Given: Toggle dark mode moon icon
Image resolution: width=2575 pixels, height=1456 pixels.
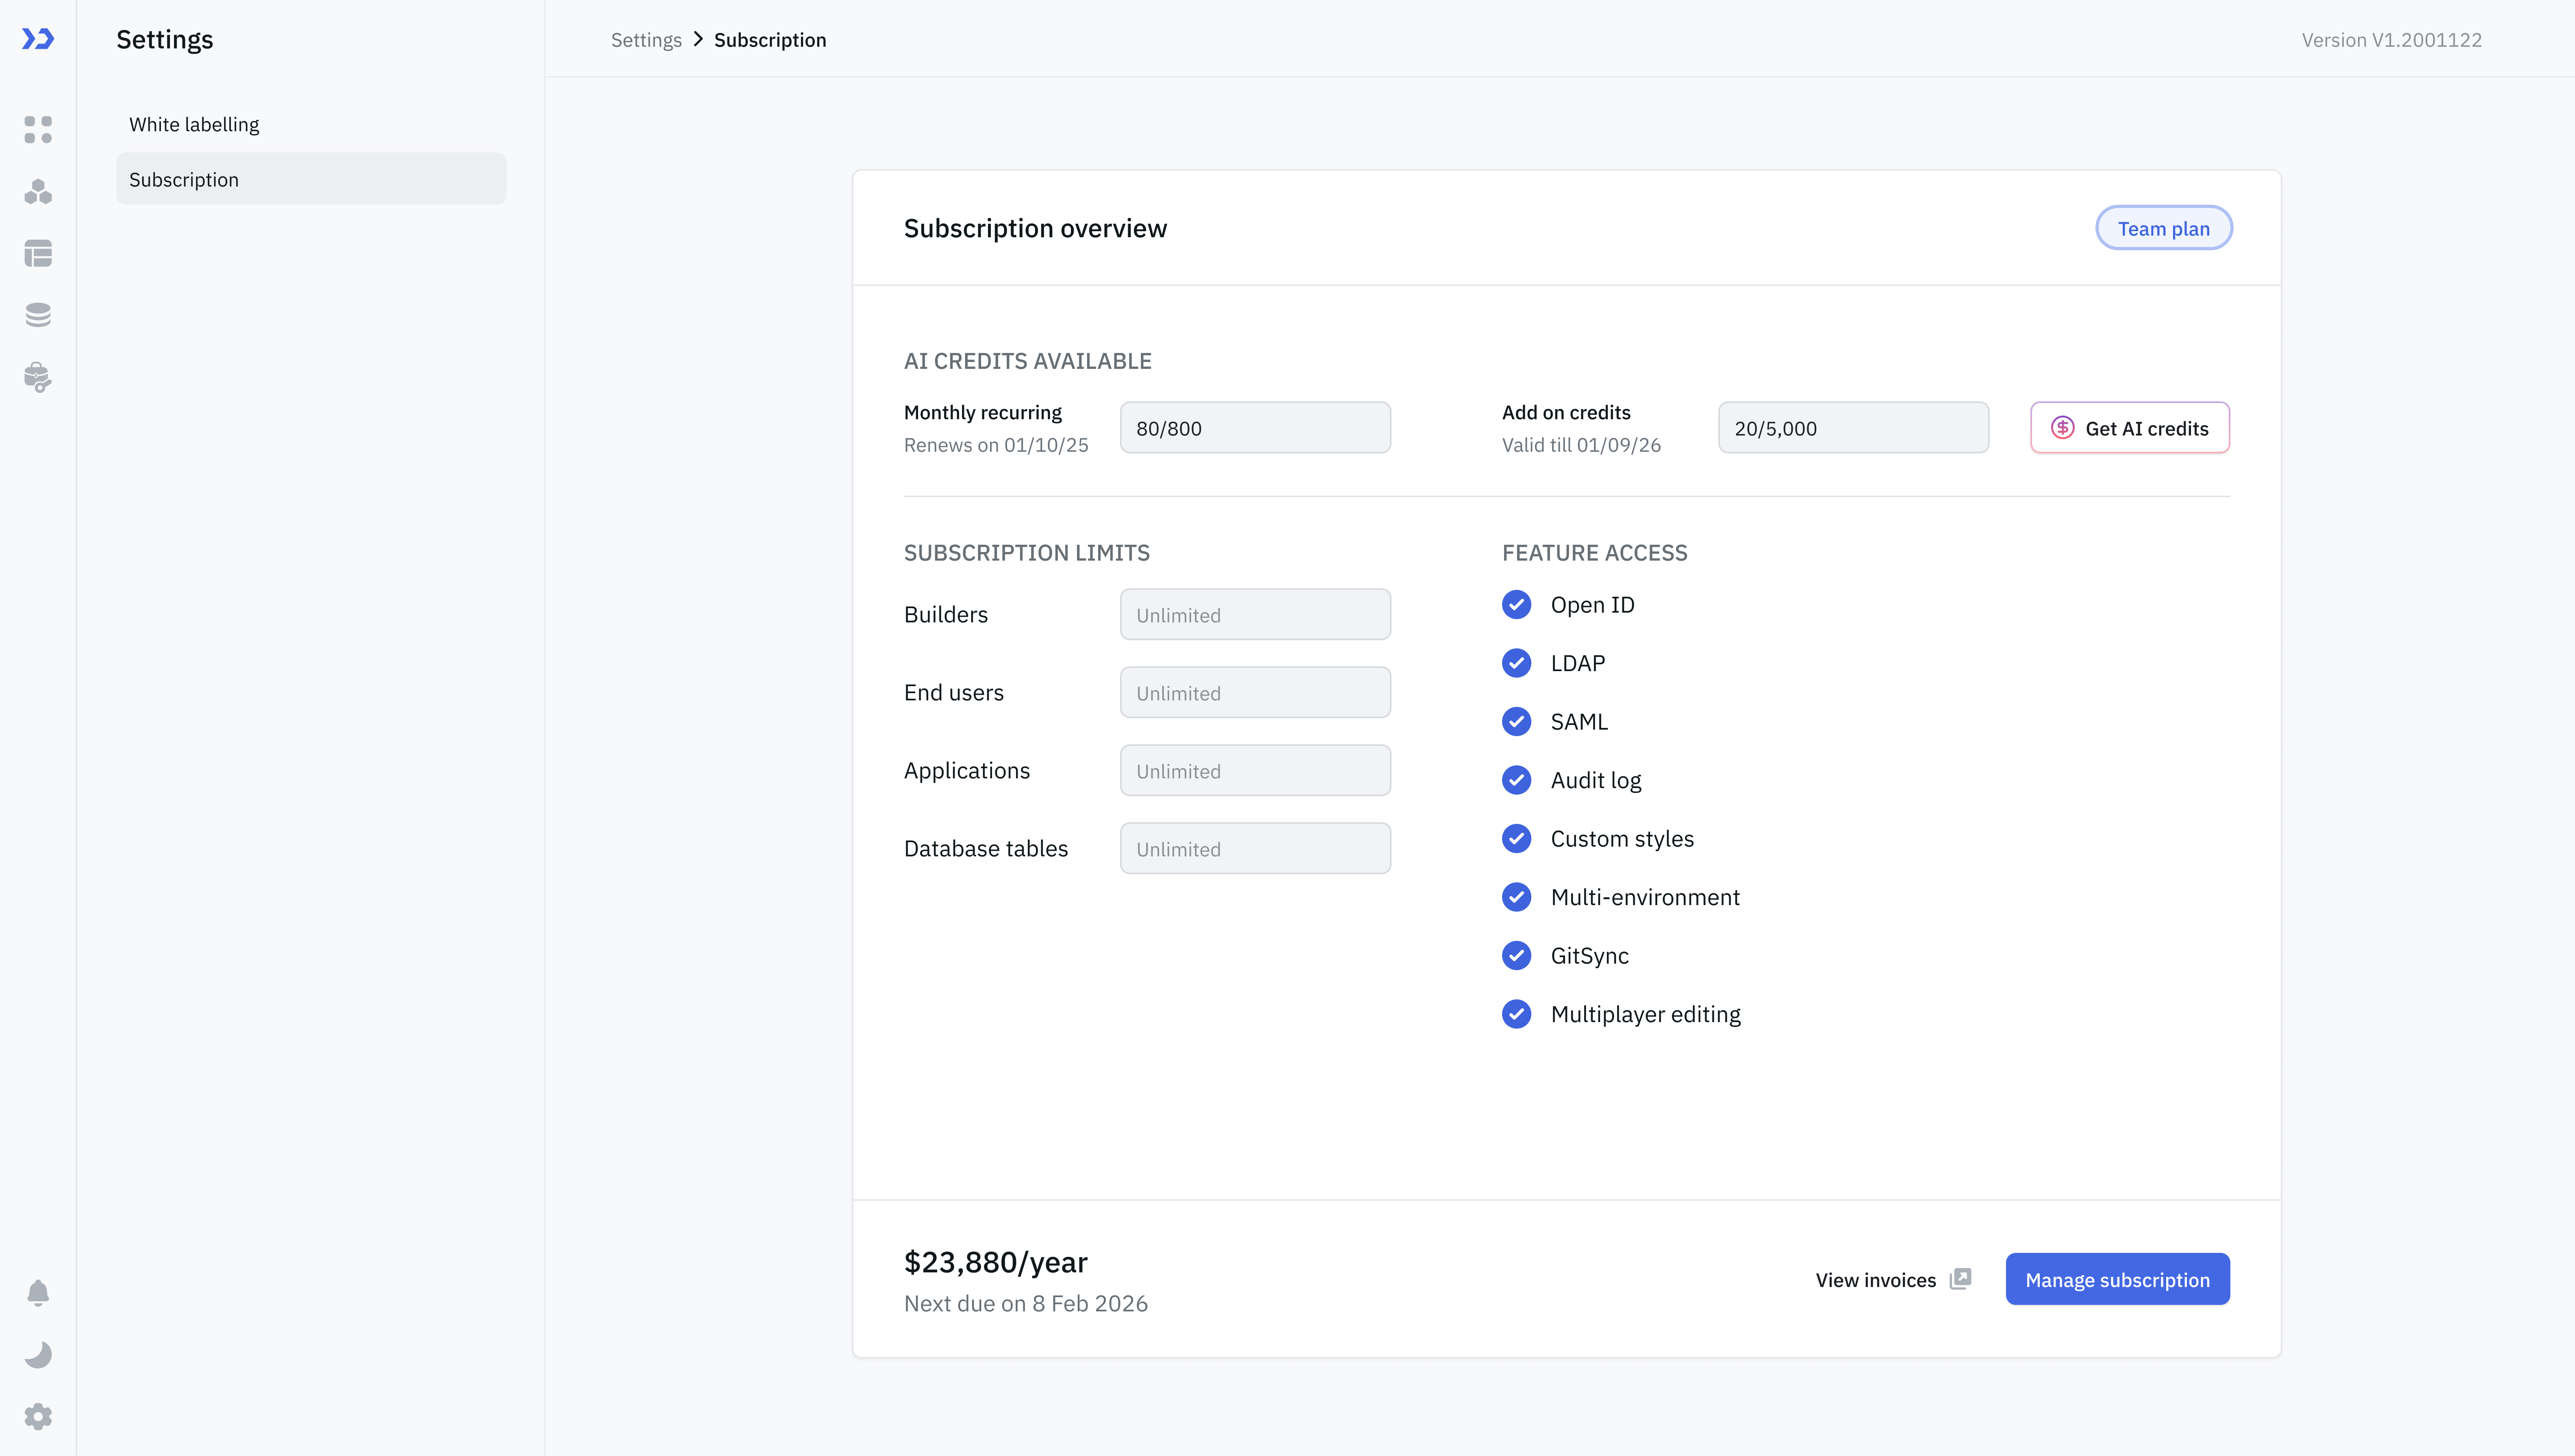Looking at the screenshot, I should click(x=38, y=1355).
